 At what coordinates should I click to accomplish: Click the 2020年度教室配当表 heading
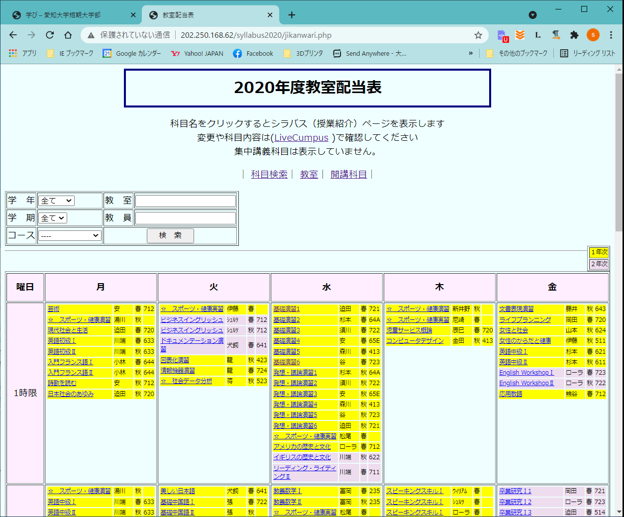tap(308, 88)
